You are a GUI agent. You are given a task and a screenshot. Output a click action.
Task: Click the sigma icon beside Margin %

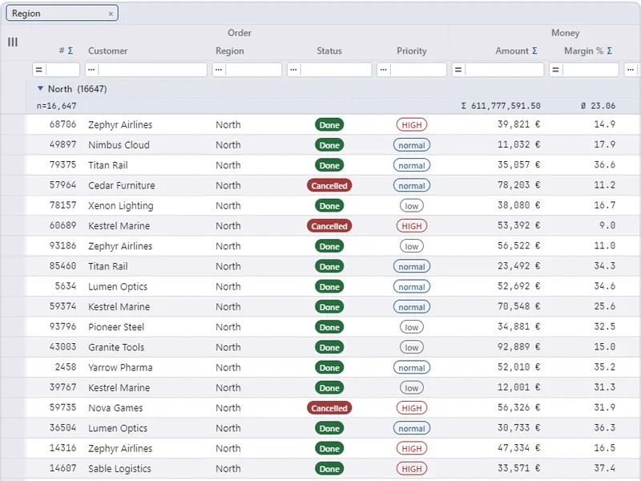(610, 51)
